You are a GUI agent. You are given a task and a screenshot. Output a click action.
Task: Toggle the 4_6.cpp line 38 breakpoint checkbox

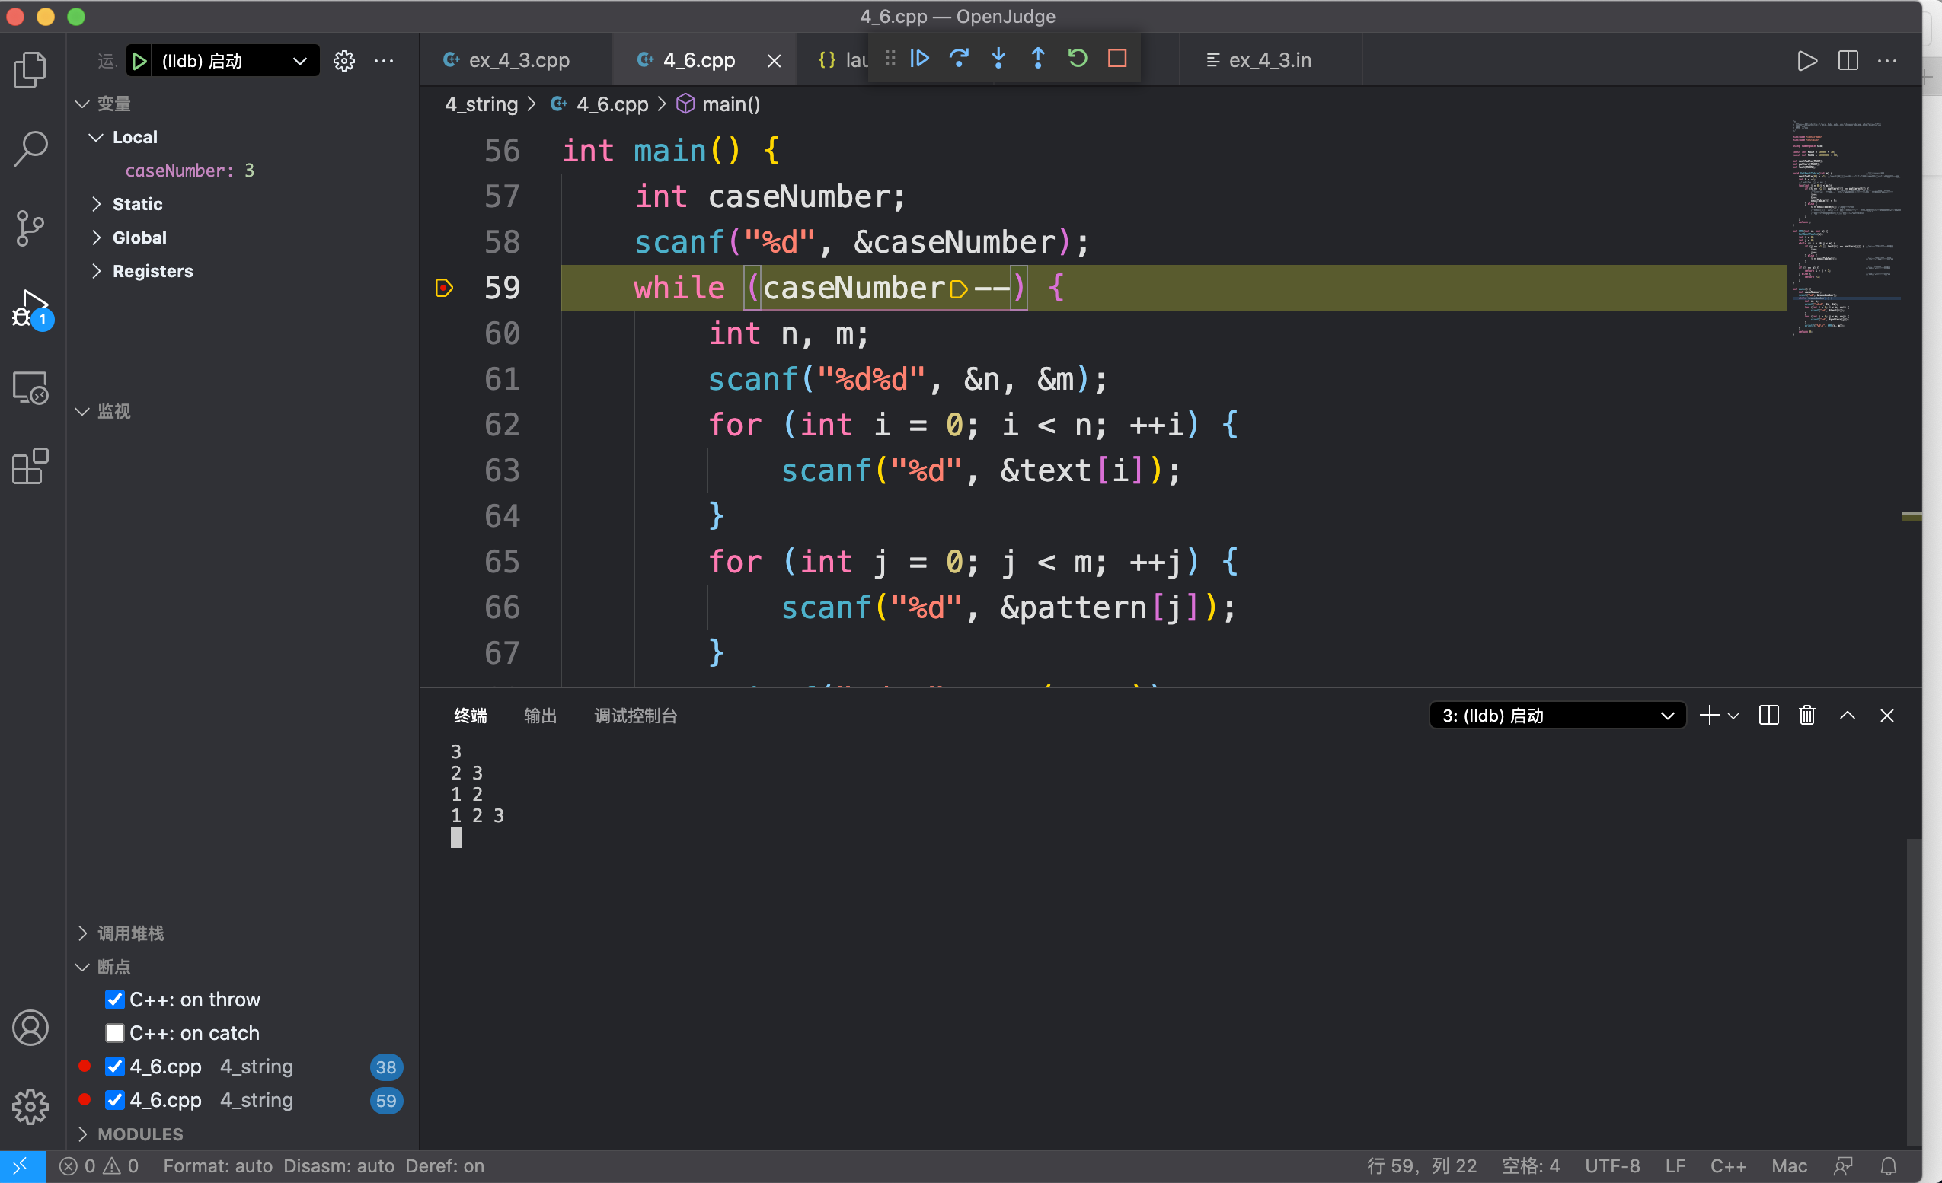(115, 1067)
